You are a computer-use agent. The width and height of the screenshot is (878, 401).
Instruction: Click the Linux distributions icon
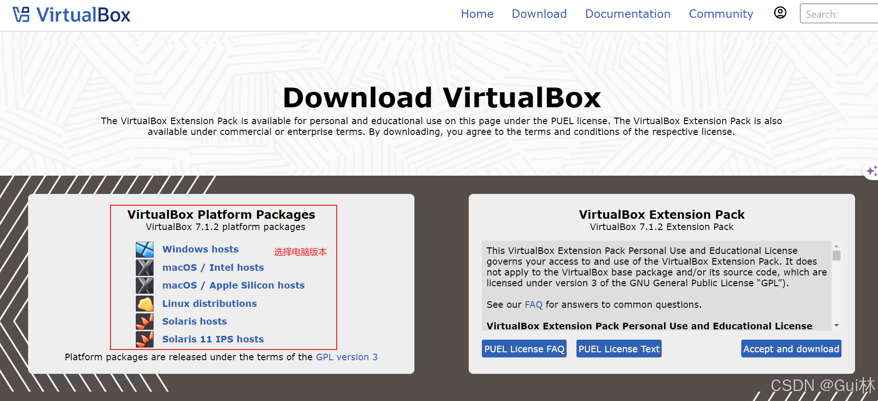[x=145, y=304]
